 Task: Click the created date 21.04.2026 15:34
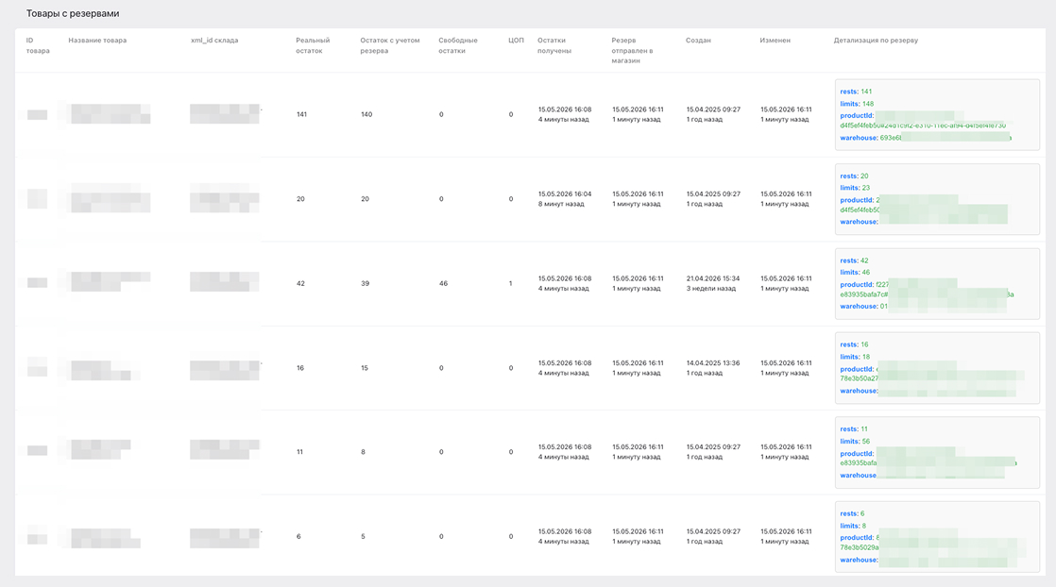point(712,278)
